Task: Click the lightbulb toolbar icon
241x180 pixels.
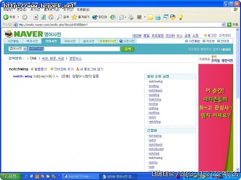Action: click(180, 17)
